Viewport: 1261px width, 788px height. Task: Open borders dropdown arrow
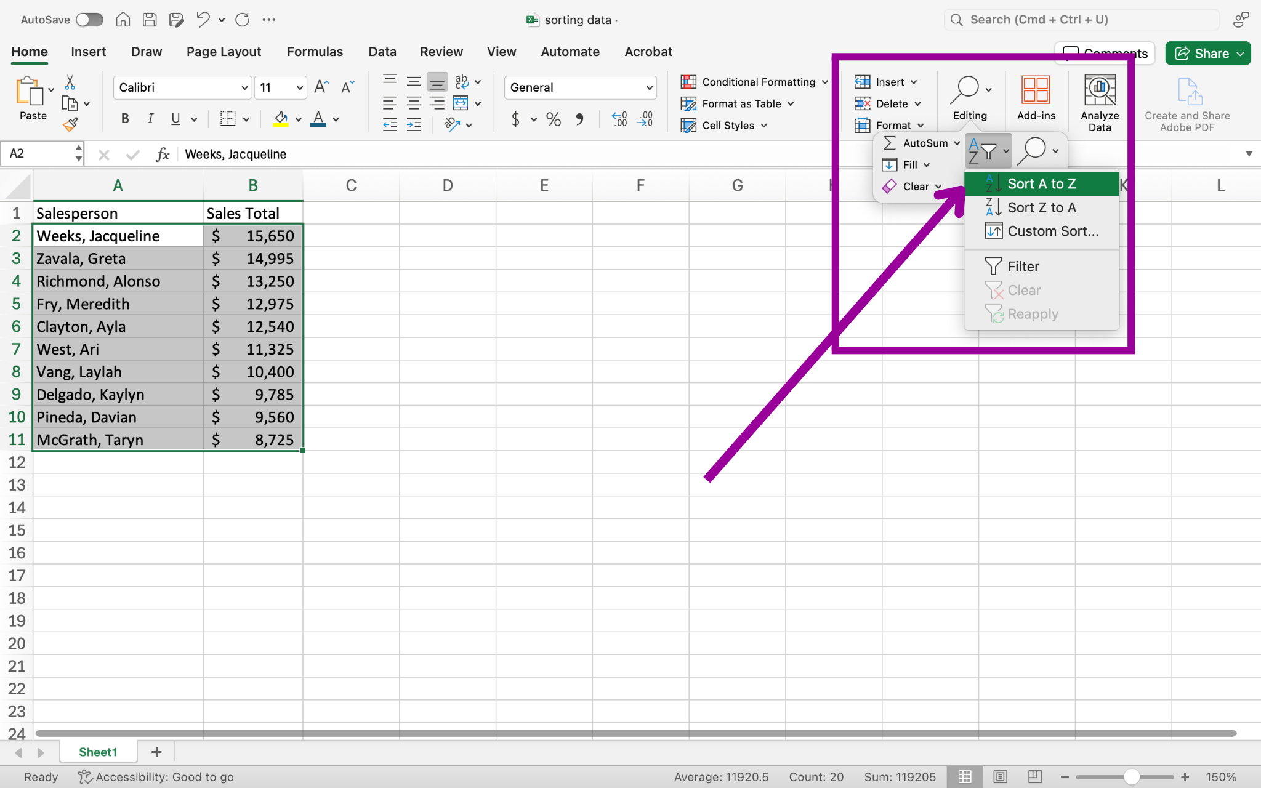[x=246, y=119]
